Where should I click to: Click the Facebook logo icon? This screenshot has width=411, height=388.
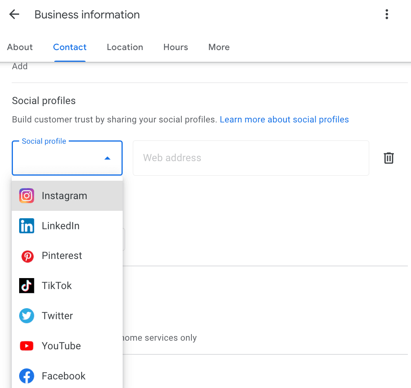coord(27,376)
